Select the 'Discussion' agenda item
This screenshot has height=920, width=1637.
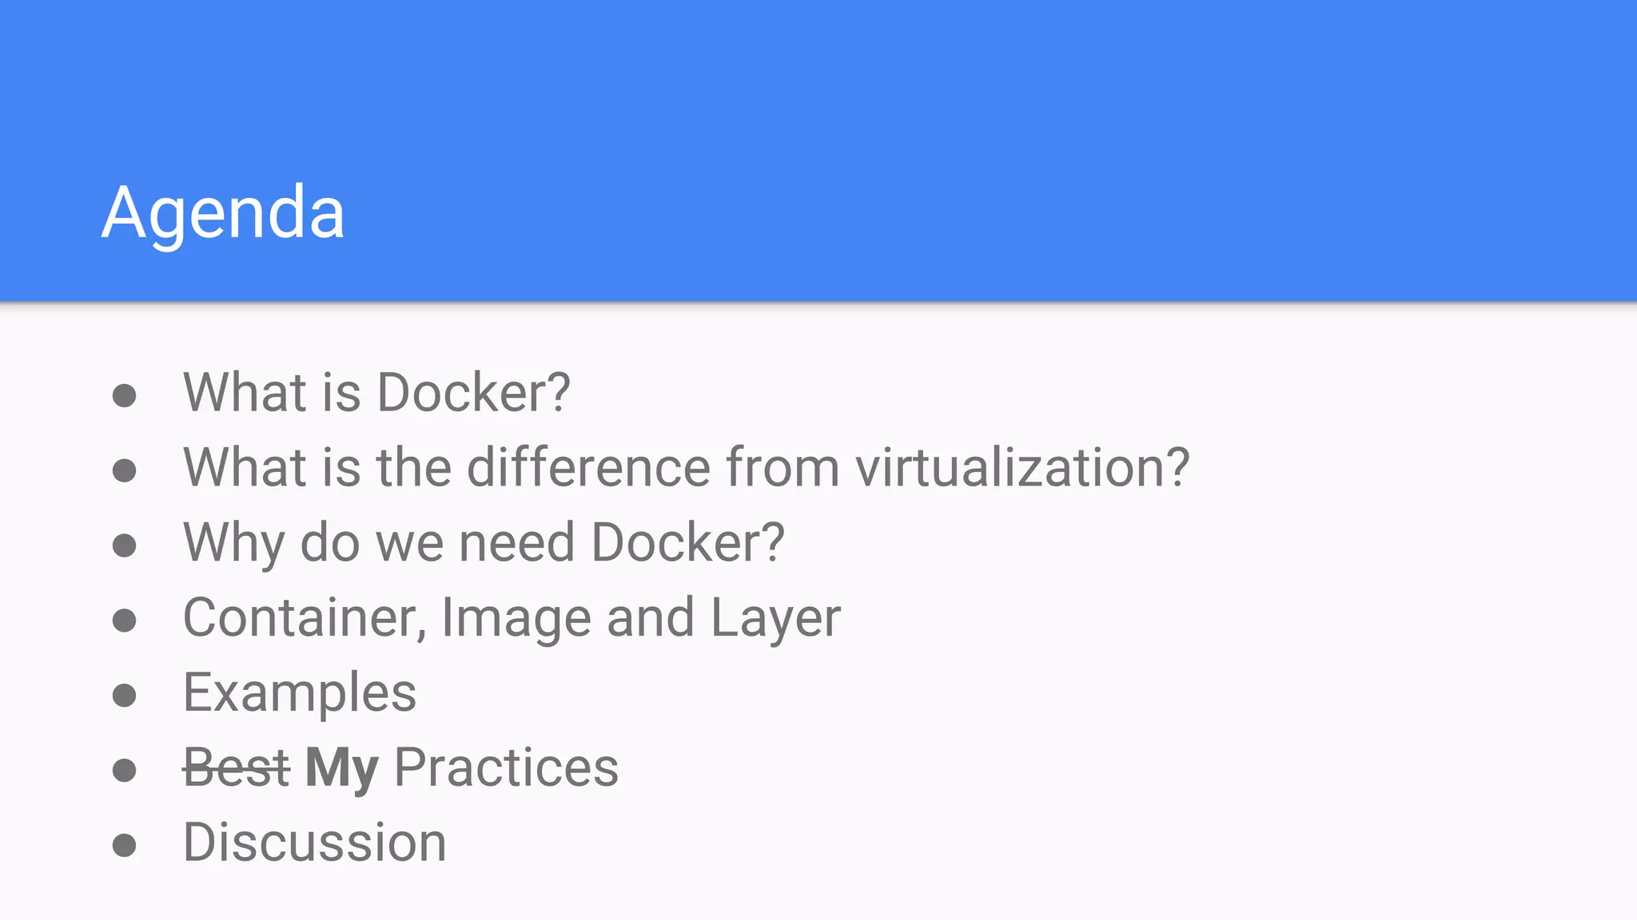[315, 843]
